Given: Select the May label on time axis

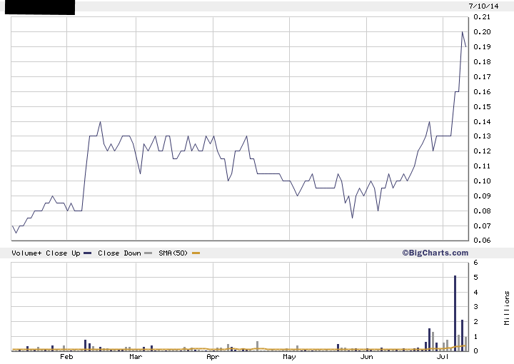Looking at the screenshot, I should pos(289,356).
